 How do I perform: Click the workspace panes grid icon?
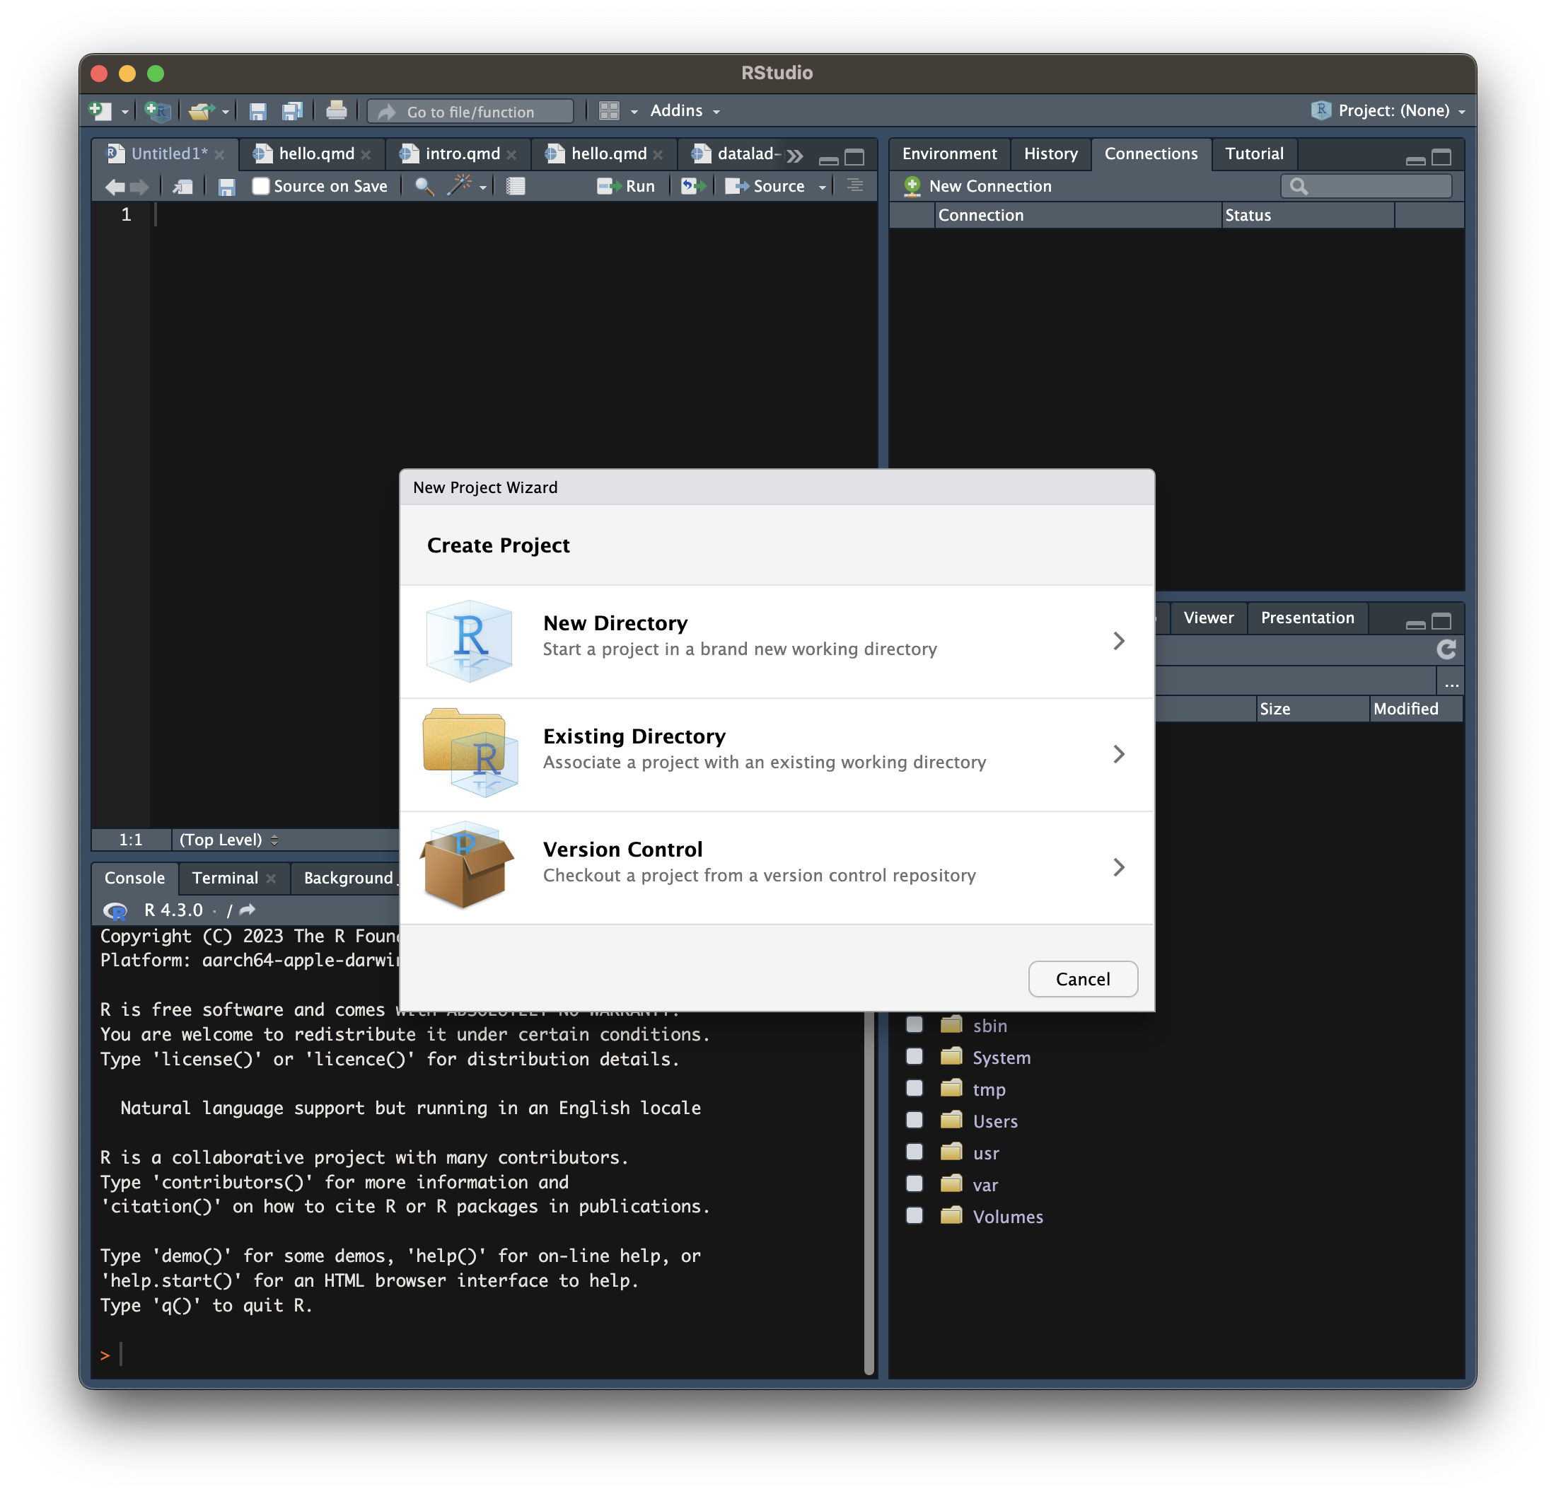click(609, 111)
